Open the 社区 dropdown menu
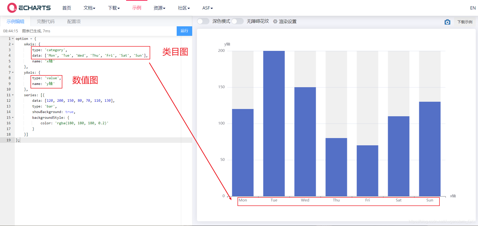 pos(184,8)
